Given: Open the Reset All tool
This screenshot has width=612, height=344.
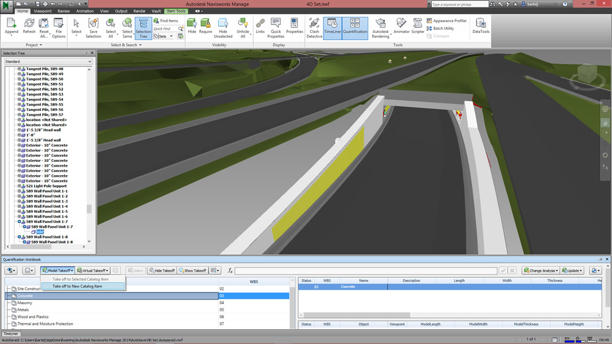Looking at the screenshot, I should [x=44, y=28].
